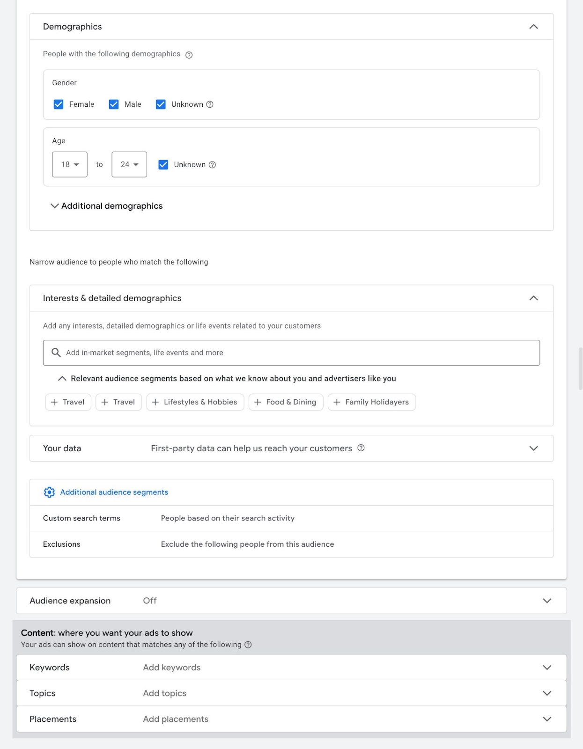The width and height of the screenshot is (583, 749).
Task: Open Additional audience segments link
Action: coord(114,492)
